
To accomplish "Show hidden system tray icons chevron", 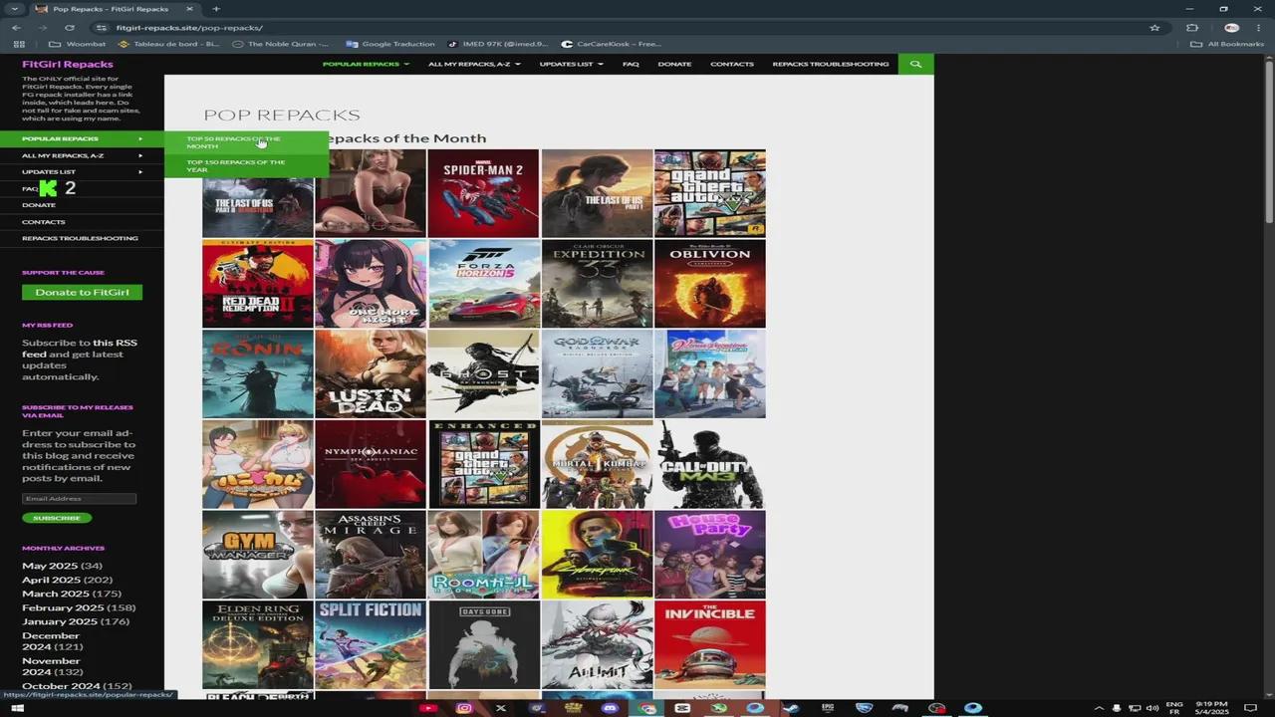I will pos(1099,708).
